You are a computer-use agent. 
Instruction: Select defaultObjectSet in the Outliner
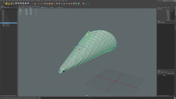pyautogui.click(x=7, y=26)
